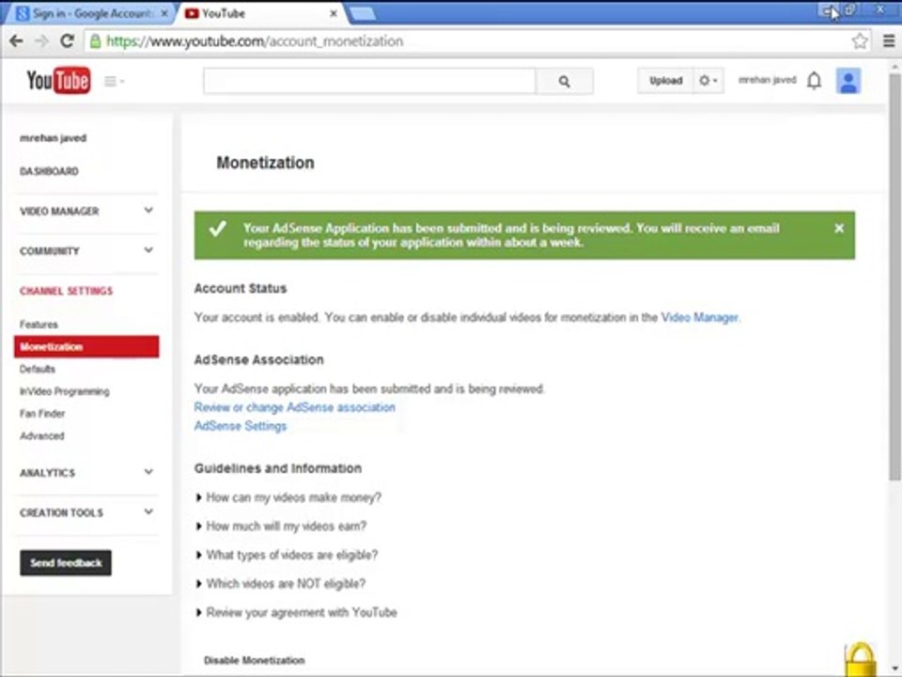Open a new browser tab
Viewport: 902px width, 677px height.
pyautogui.click(x=363, y=14)
